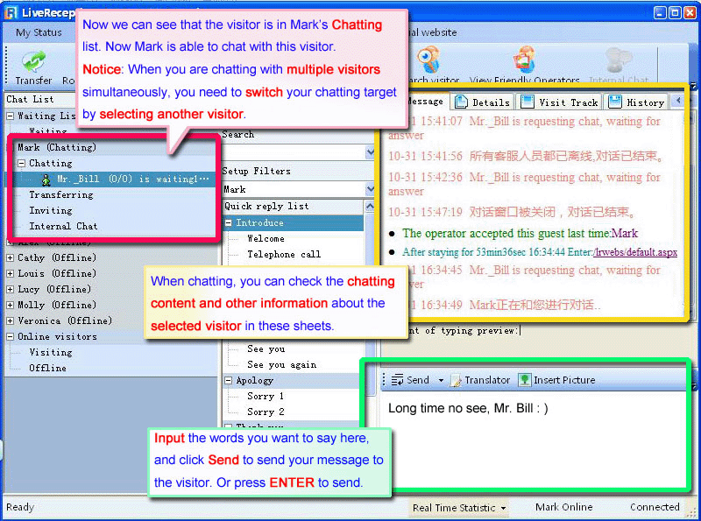Expand the Veronica (Offline) operator node
Viewport: 701px width, 521px height.
pyautogui.click(x=11, y=320)
